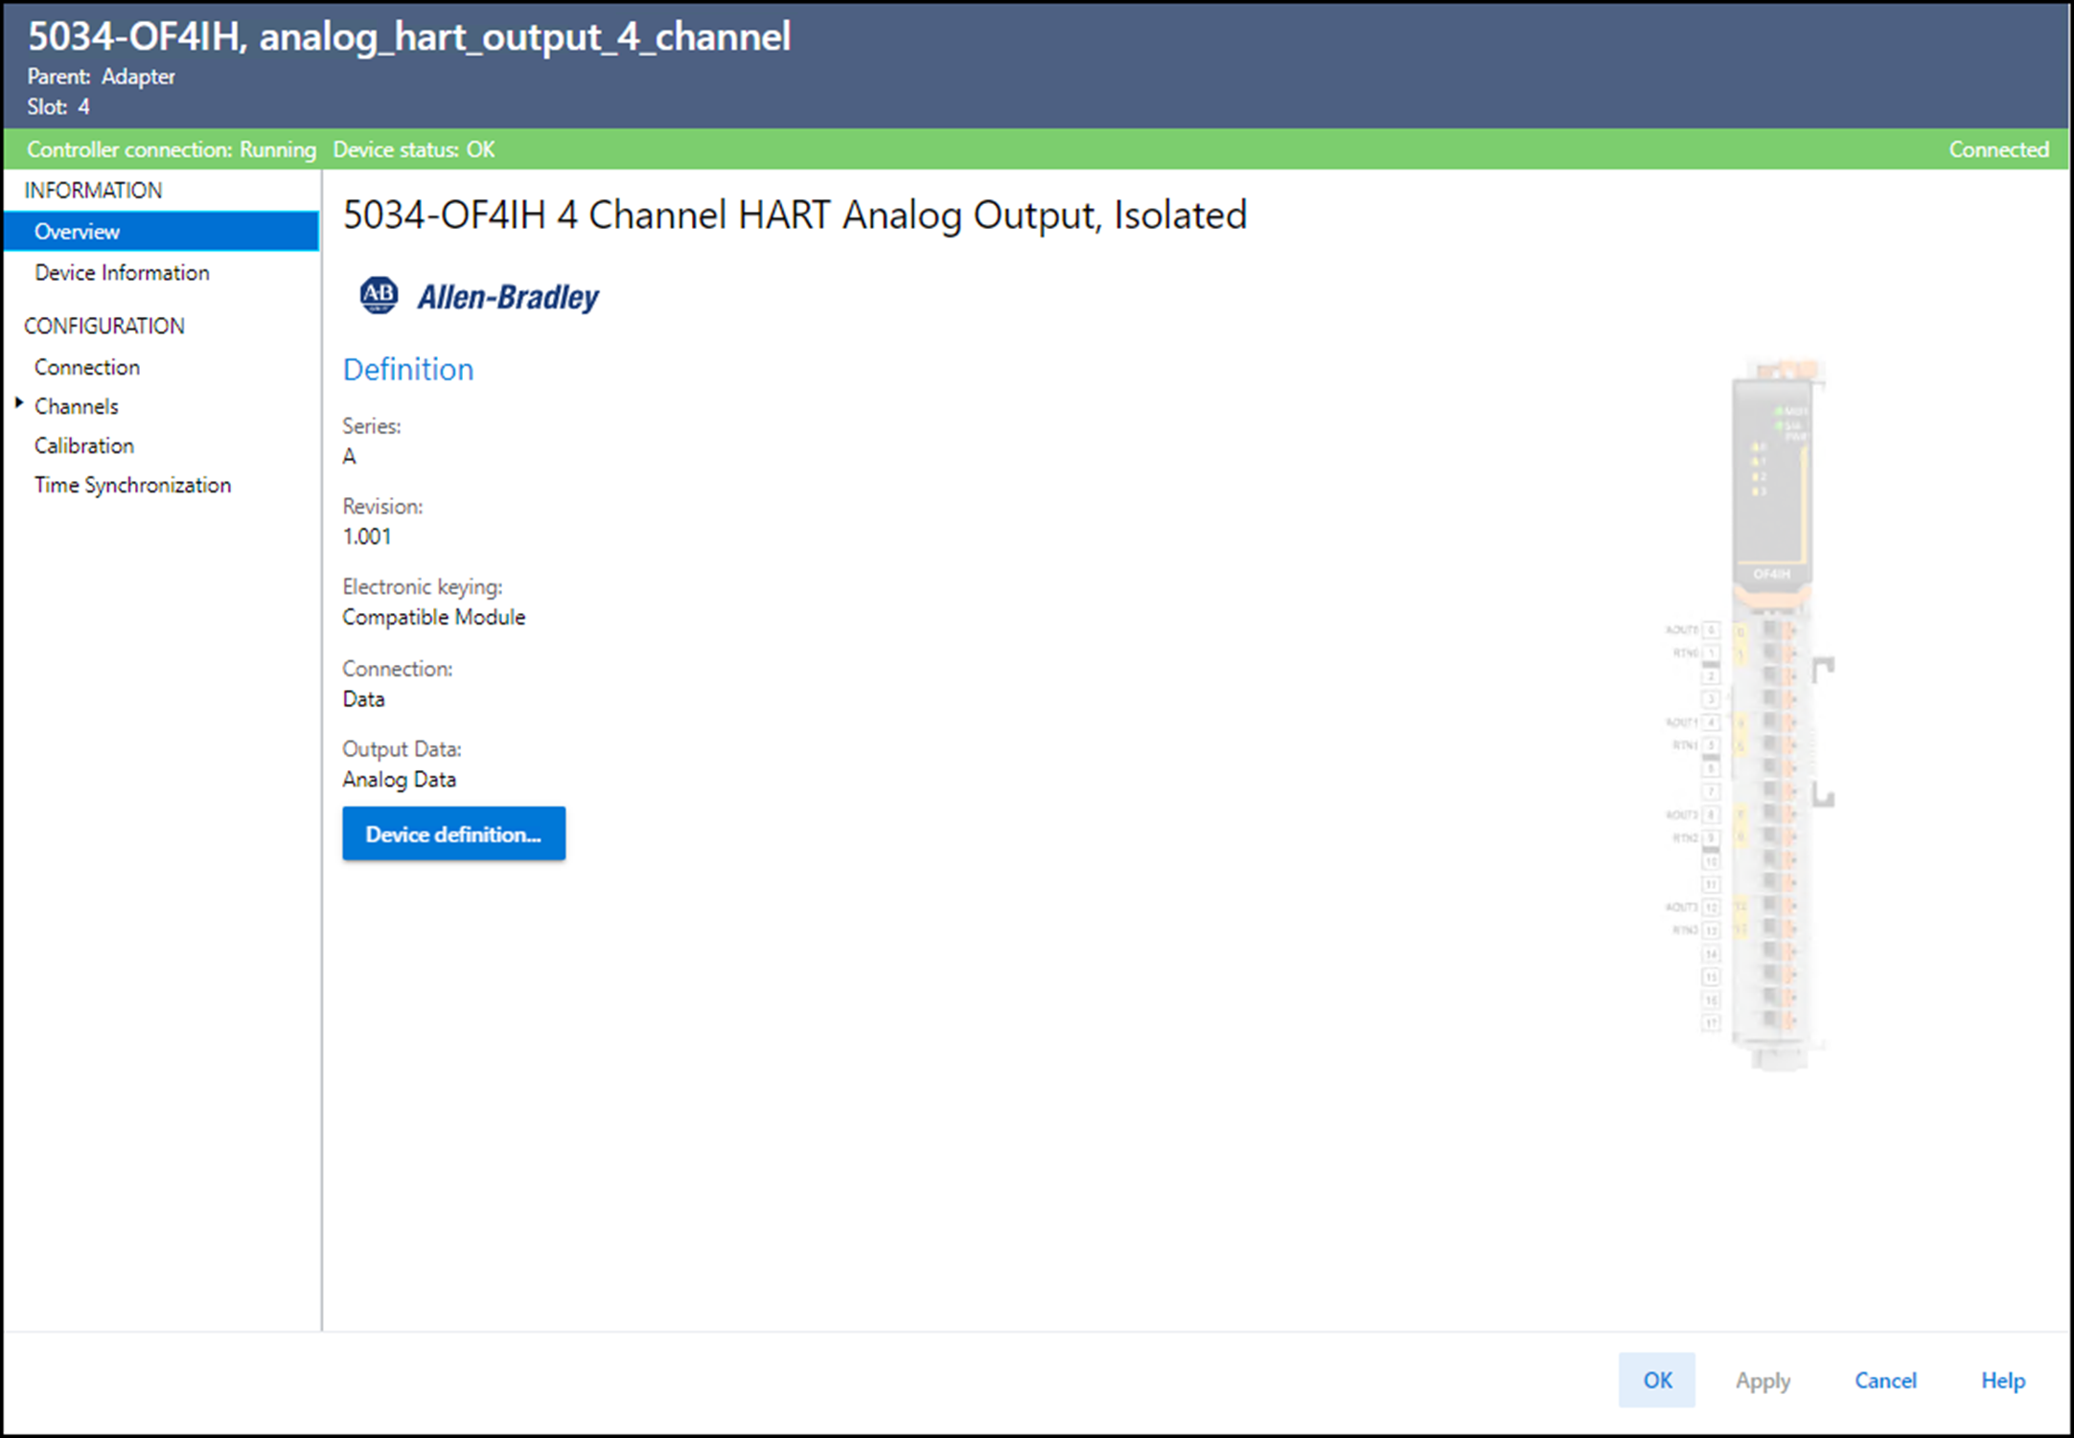Click the Apply button
Screen dimensions: 2074x1438
point(1763,1381)
